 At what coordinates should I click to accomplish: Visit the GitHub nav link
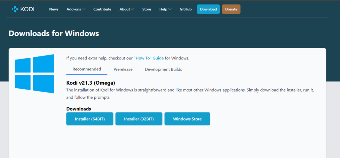tap(186, 9)
